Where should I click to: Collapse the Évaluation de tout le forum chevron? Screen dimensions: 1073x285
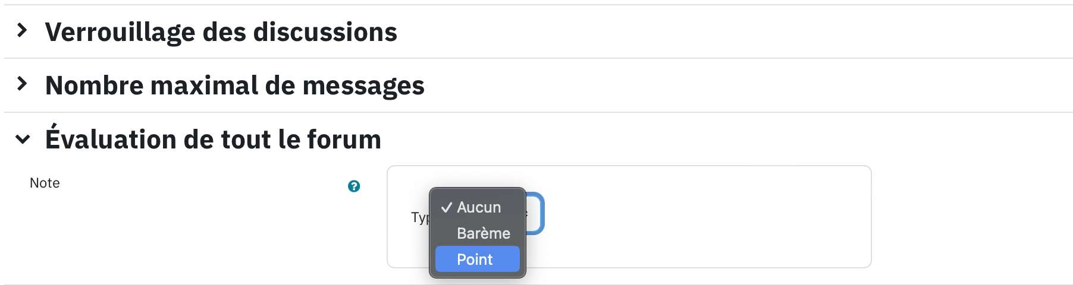tap(23, 140)
